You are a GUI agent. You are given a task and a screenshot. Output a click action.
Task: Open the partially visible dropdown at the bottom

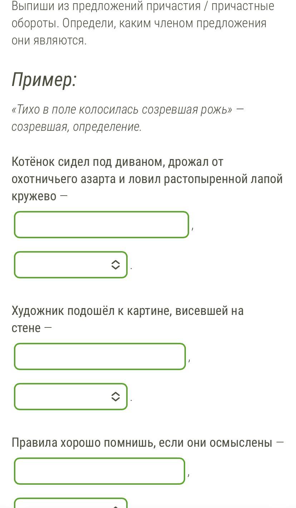71,503
